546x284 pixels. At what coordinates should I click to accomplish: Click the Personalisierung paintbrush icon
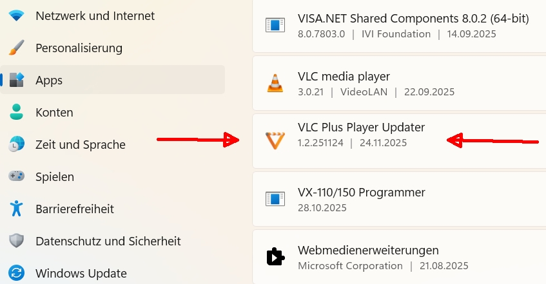point(17,48)
